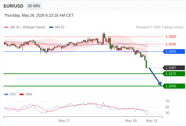Viewport: 186px width, 126px height.
Task: Click the dark 1.1587 current price tag
Action: coord(174,68)
